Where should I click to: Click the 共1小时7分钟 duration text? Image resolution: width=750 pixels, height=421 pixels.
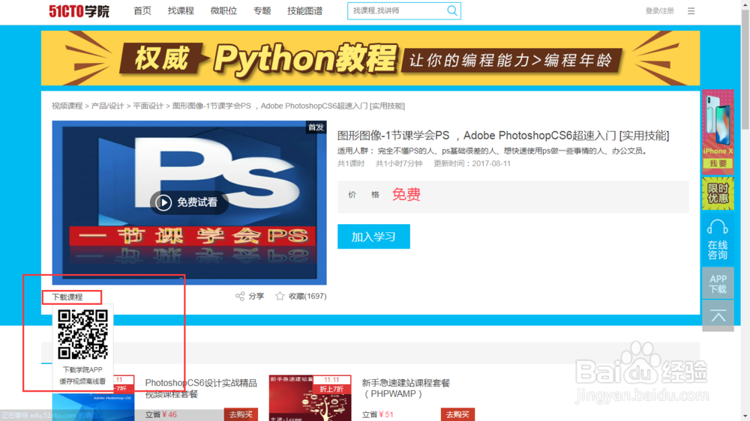[x=399, y=163]
